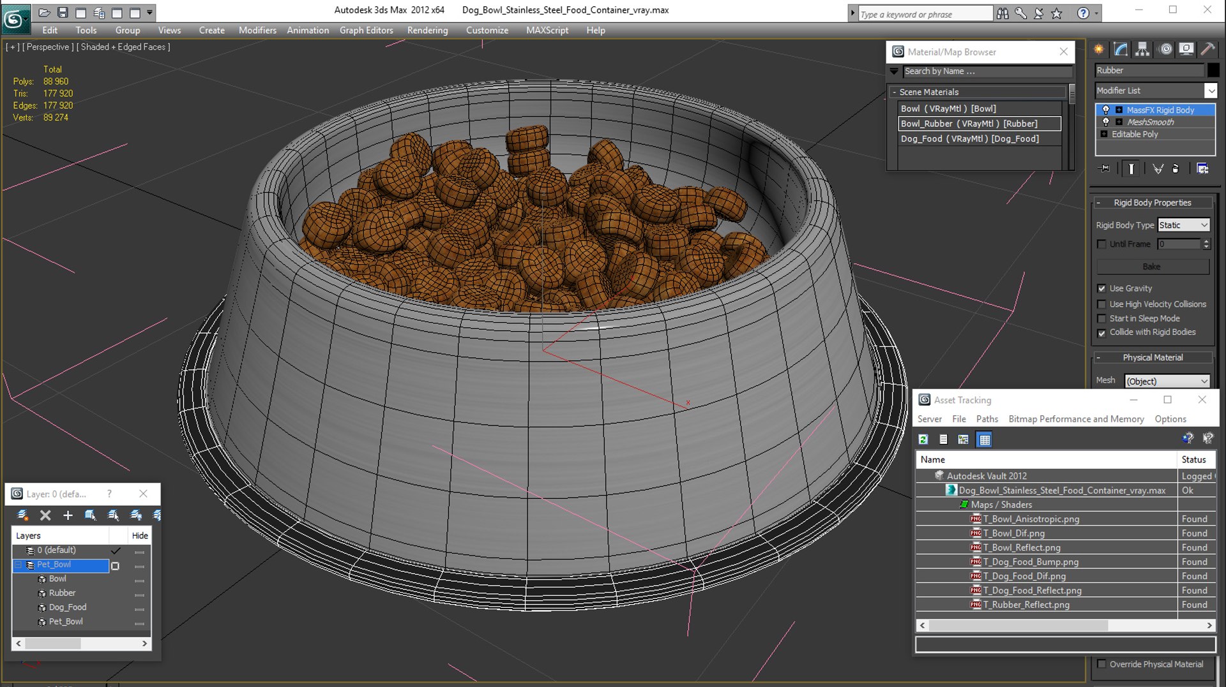Screen dimensions: 1226x687
Task: Click Configure Modifier Sets icon
Action: coord(1202,168)
